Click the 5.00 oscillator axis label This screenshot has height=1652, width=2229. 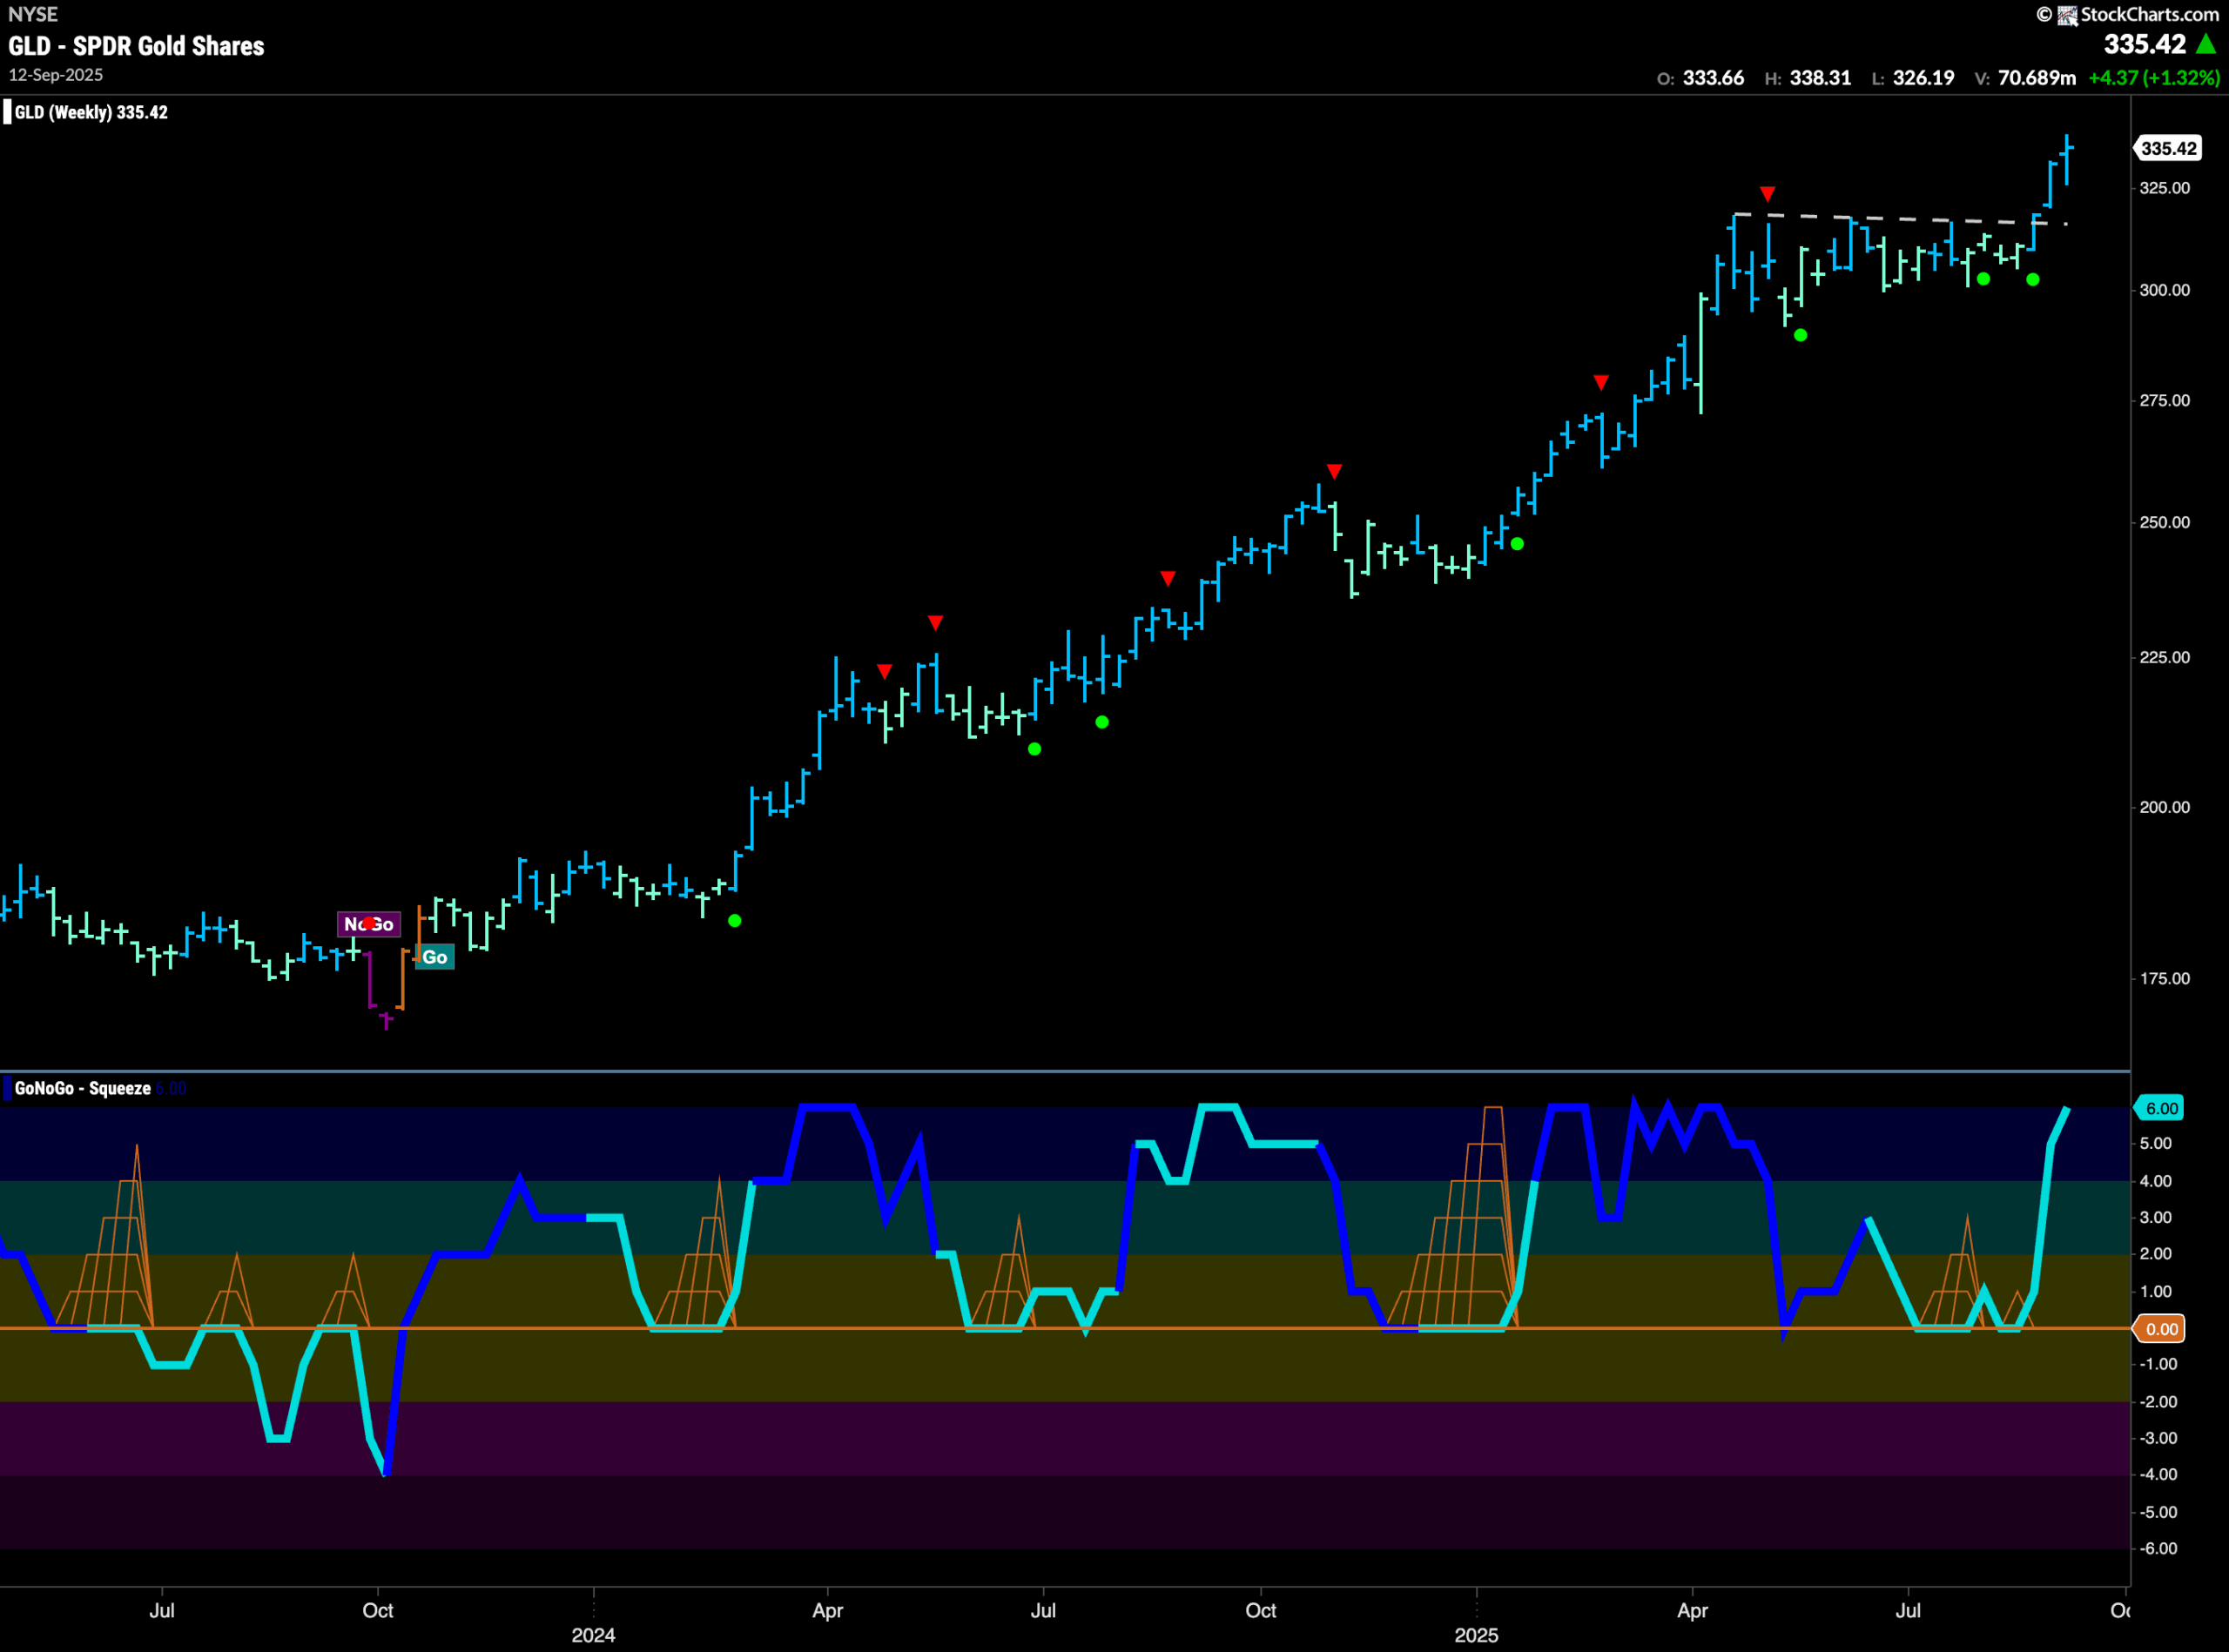click(x=2156, y=1143)
